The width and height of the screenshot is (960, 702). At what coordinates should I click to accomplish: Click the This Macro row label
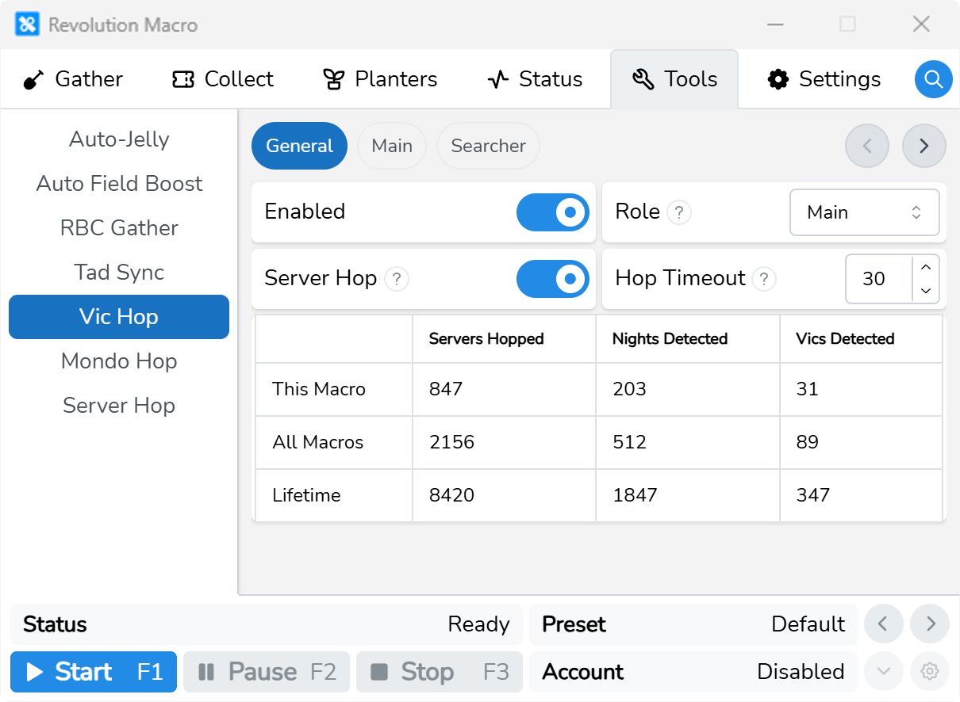click(x=319, y=389)
